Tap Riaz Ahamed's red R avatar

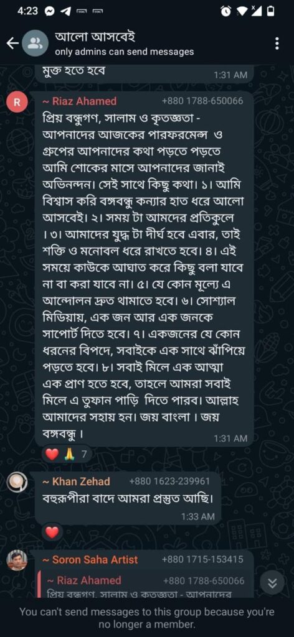point(17,103)
